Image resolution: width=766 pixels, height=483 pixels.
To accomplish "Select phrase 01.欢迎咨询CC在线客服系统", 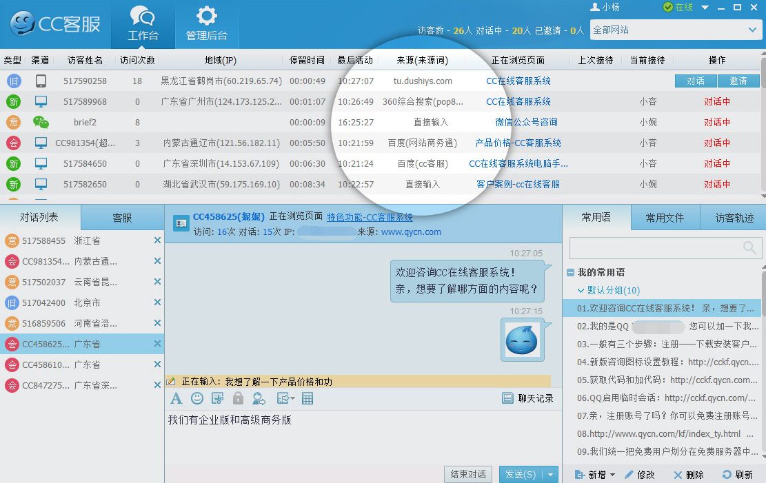I will pyautogui.click(x=662, y=308).
